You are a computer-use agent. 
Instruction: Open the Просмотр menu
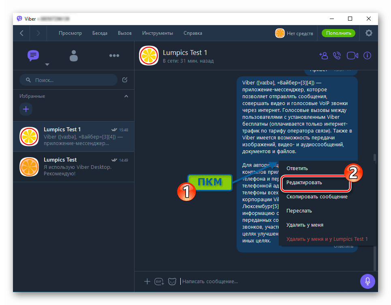coord(71,33)
